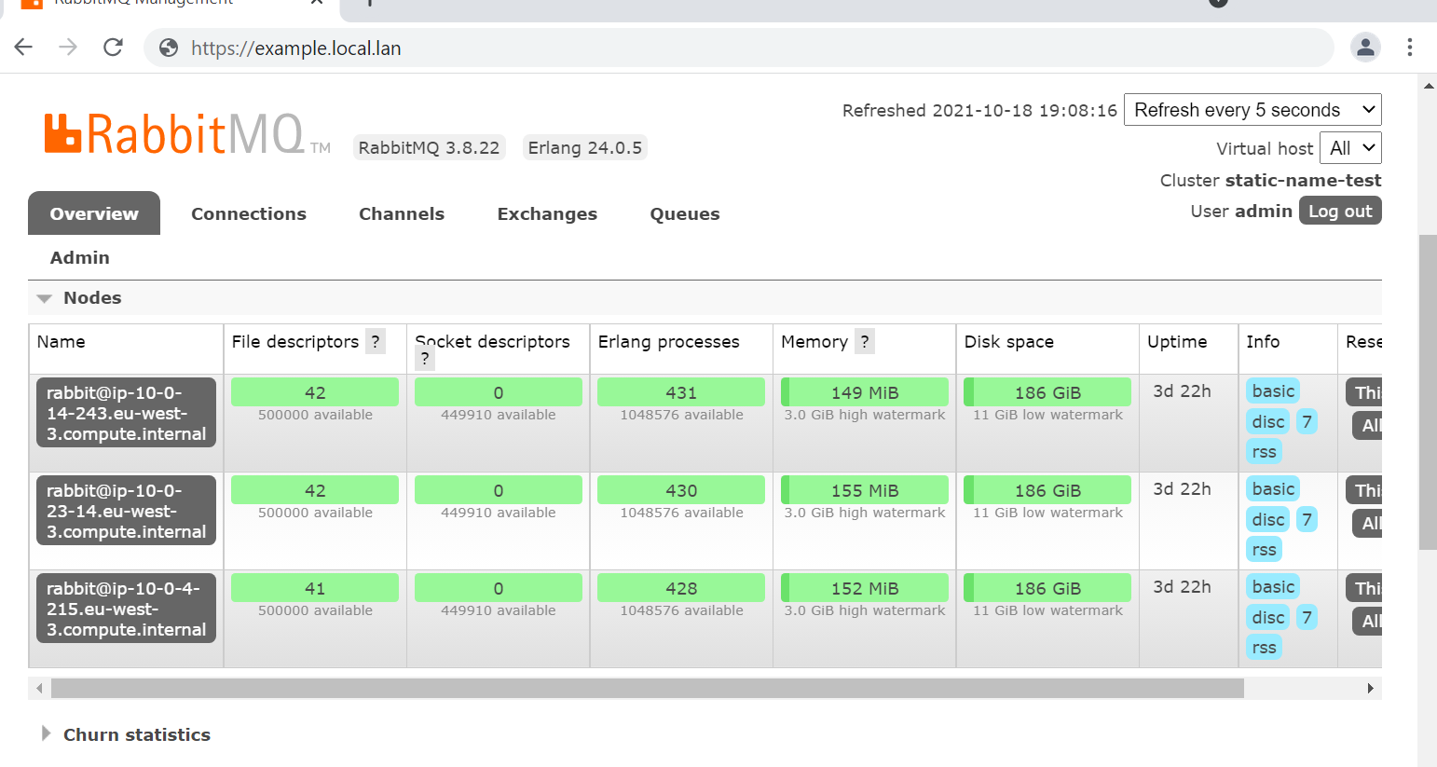Click the Info column header

pos(1263,342)
